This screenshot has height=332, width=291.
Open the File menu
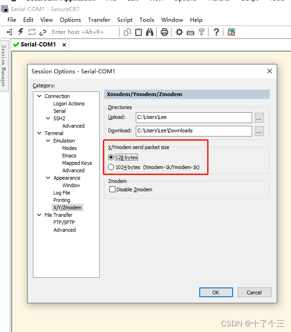(x=12, y=20)
